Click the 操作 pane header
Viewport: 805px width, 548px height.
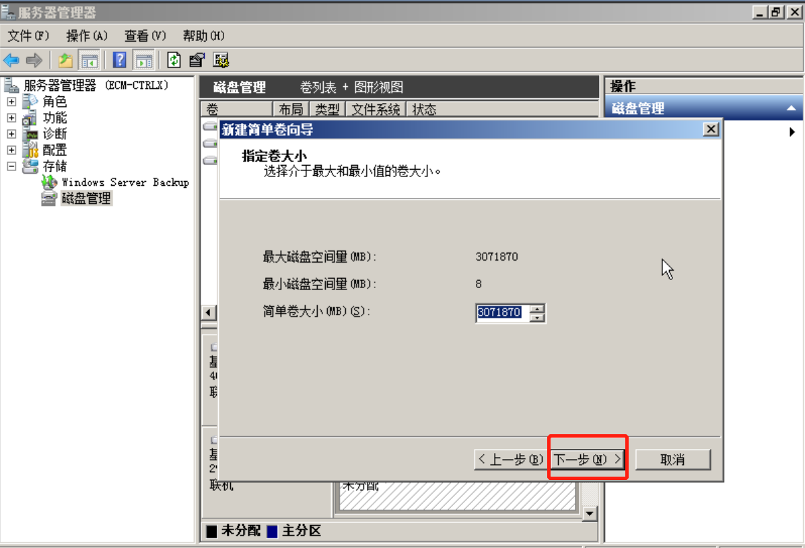[704, 85]
